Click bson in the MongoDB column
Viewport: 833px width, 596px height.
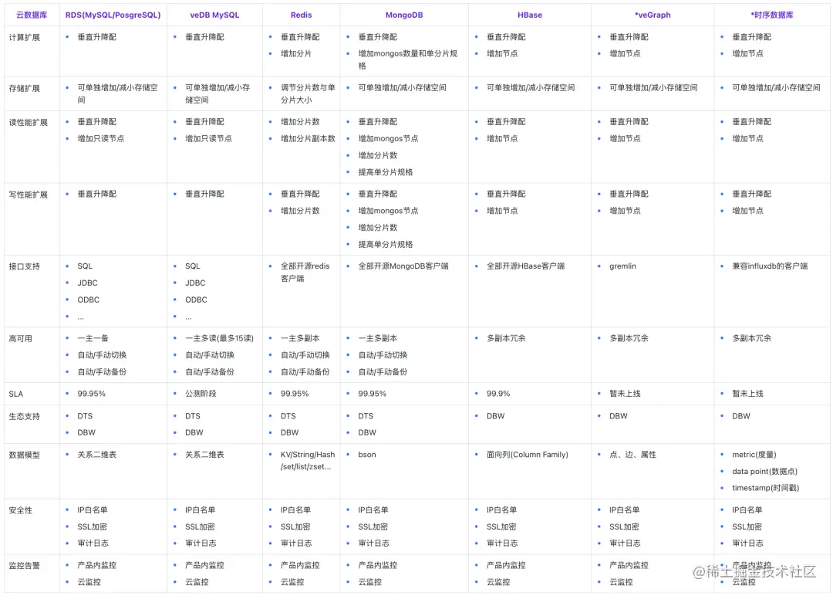coord(367,455)
